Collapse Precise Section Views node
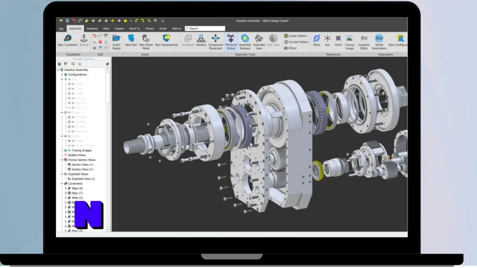477x268 pixels. pos(62,160)
